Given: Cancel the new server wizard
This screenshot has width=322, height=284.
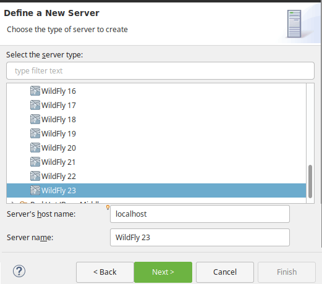Looking at the screenshot, I should 225,272.
